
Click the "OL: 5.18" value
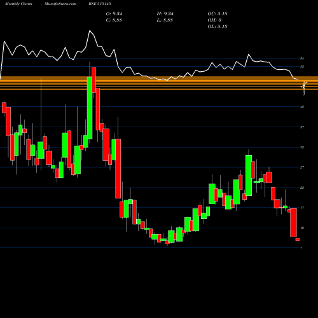tap(218, 27)
